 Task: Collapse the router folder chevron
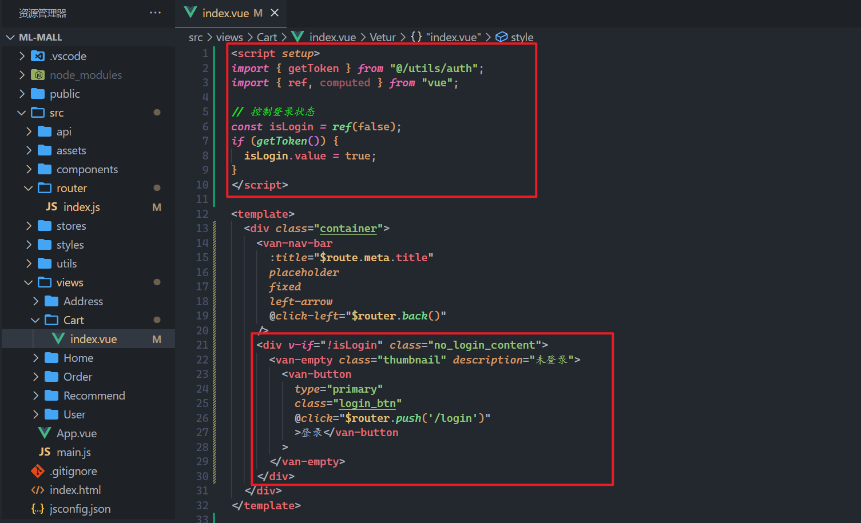pyautogui.click(x=29, y=188)
